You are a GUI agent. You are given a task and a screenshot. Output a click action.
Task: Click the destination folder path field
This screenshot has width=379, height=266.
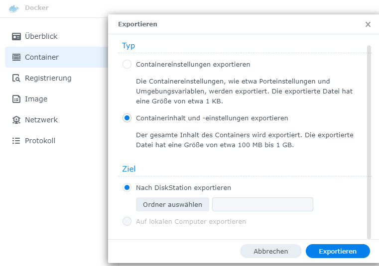[x=262, y=204]
